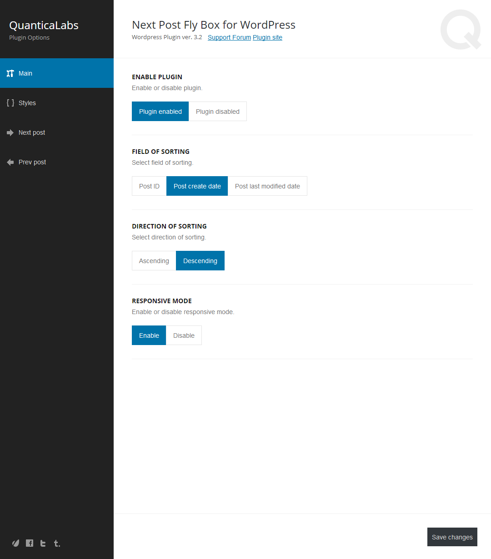The image size is (491, 559).
Task: Open the Twitter icon in sidebar footer
Action: point(43,543)
